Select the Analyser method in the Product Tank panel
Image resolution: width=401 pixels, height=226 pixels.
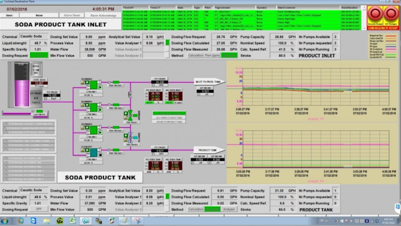(x=229, y=209)
